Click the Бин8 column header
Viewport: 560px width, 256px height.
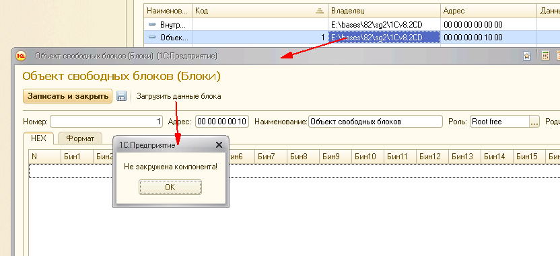click(x=303, y=156)
